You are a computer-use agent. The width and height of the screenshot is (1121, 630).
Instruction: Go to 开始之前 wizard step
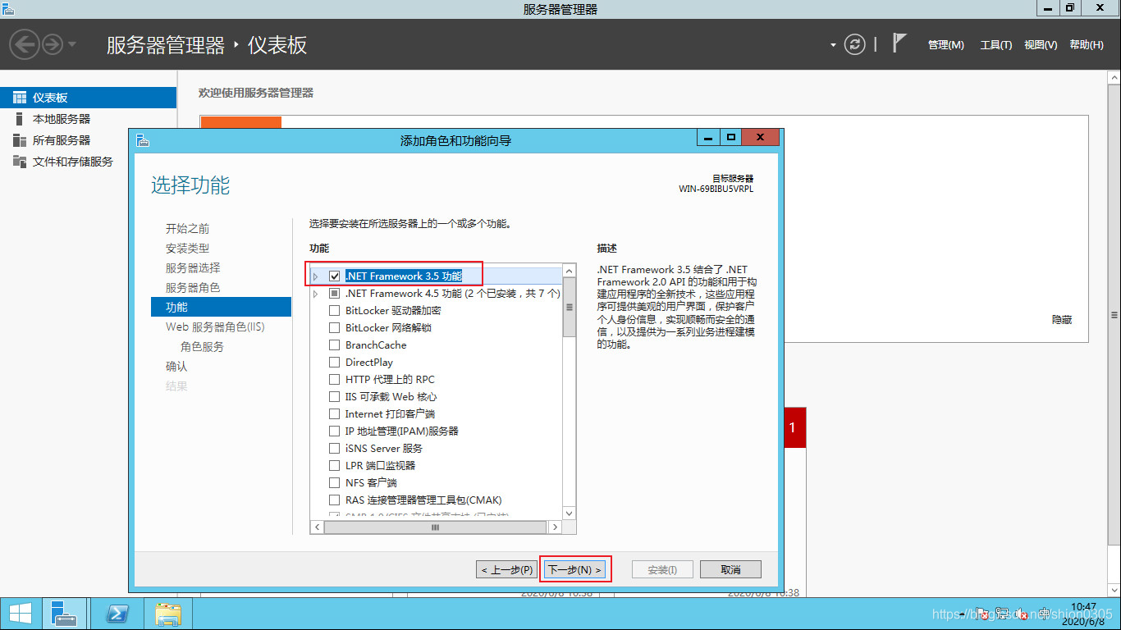(187, 229)
